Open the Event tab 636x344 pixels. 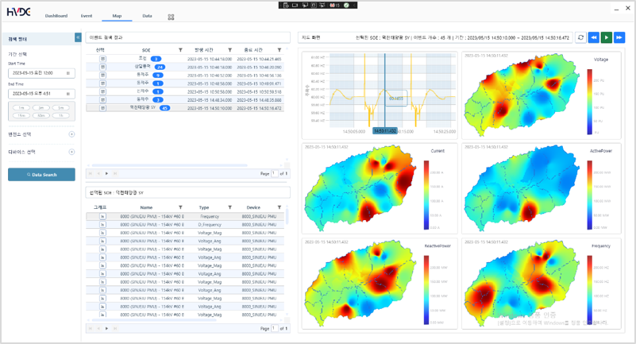pyautogui.click(x=87, y=16)
